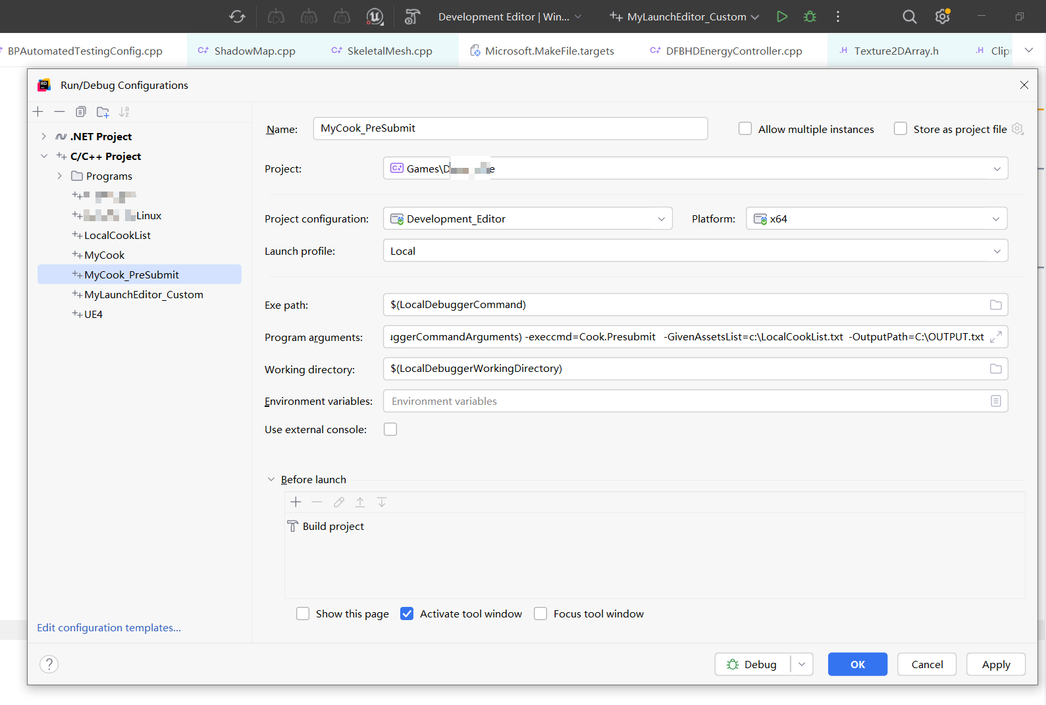This screenshot has width=1046, height=705.
Task: Enable Focus tool window option
Action: pyautogui.click(x=540, y=614)
